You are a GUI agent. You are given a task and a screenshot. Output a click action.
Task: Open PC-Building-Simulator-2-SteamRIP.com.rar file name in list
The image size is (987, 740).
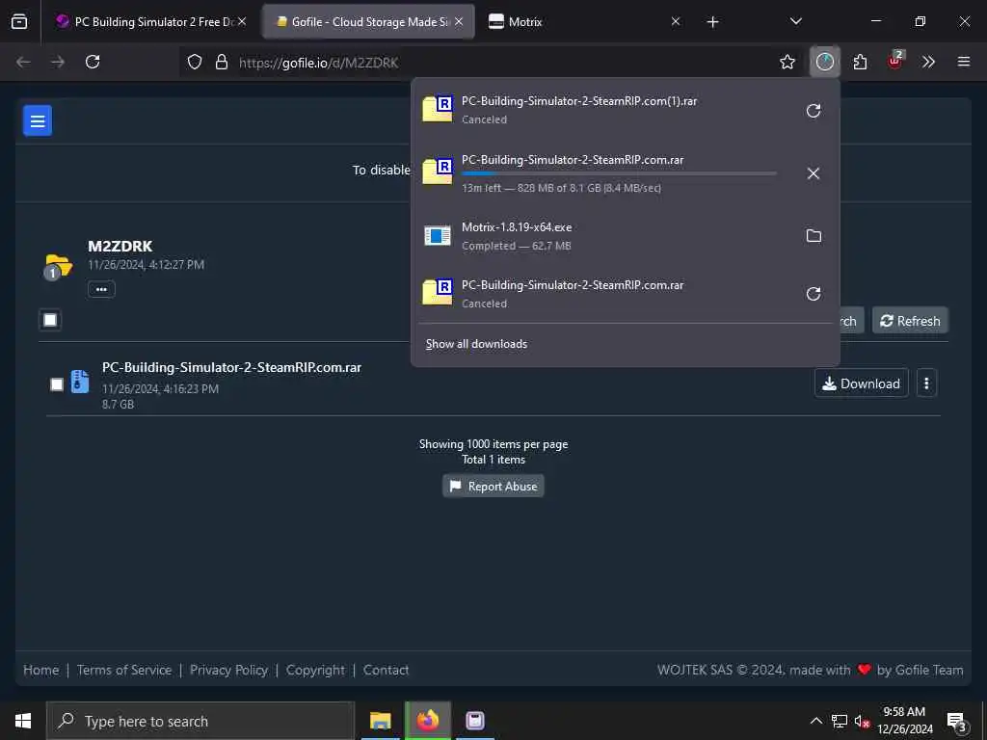click(x=231, y=367)
